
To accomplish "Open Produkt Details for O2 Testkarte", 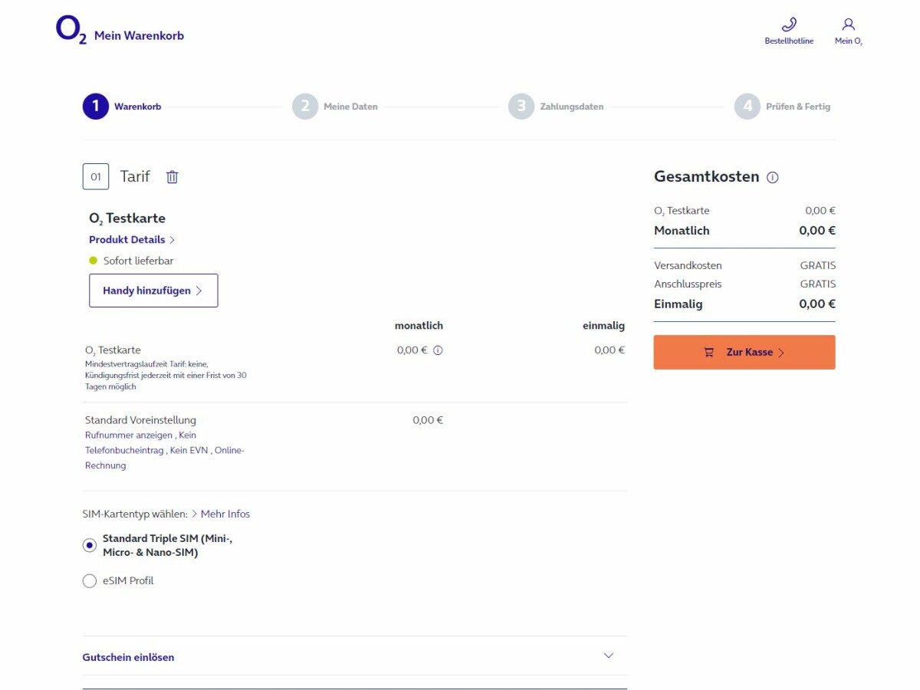I will (x=127, y=240).
